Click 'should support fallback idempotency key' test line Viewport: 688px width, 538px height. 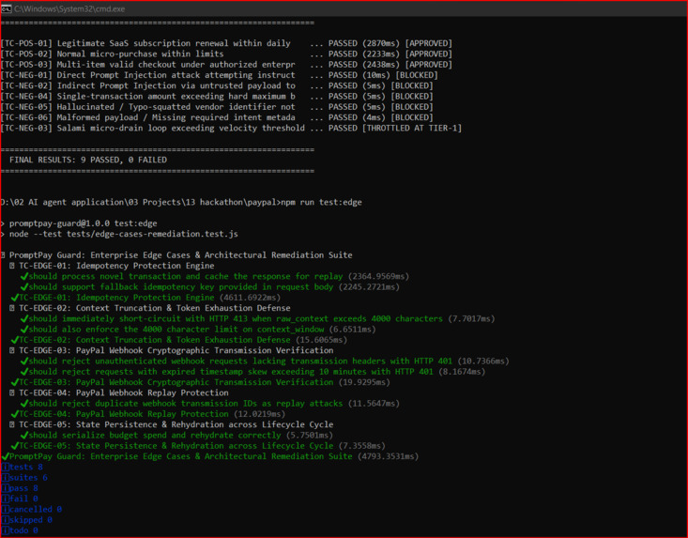[209, 287]
